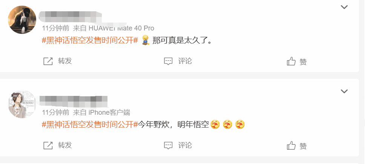
Task: Click the comment icon on the first post
Action: coord(168,61)
